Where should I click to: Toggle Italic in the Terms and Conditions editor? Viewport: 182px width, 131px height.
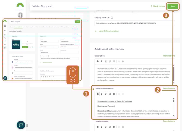pos(102,94)
